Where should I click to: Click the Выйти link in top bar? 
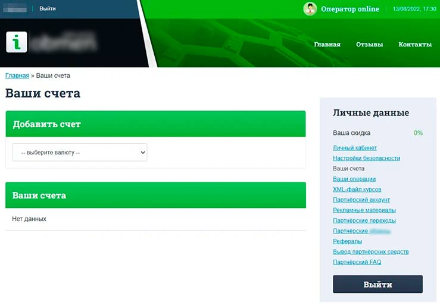[48, 9]
